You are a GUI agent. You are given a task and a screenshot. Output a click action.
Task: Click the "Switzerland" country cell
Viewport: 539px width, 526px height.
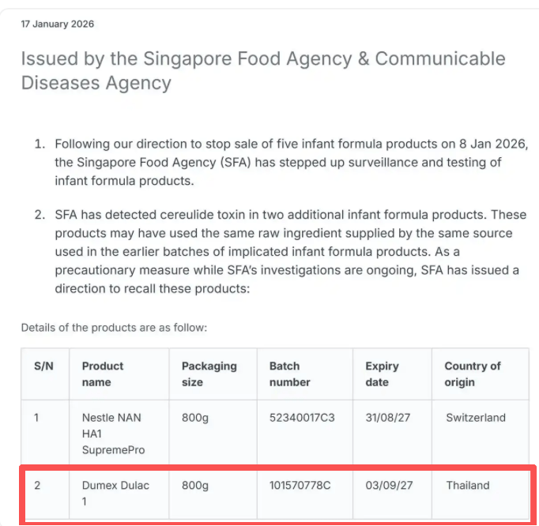[x=475, y=418]
